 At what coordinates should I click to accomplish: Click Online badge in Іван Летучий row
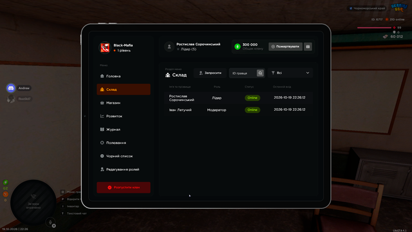pyautogui.click(x=252, y=110)
